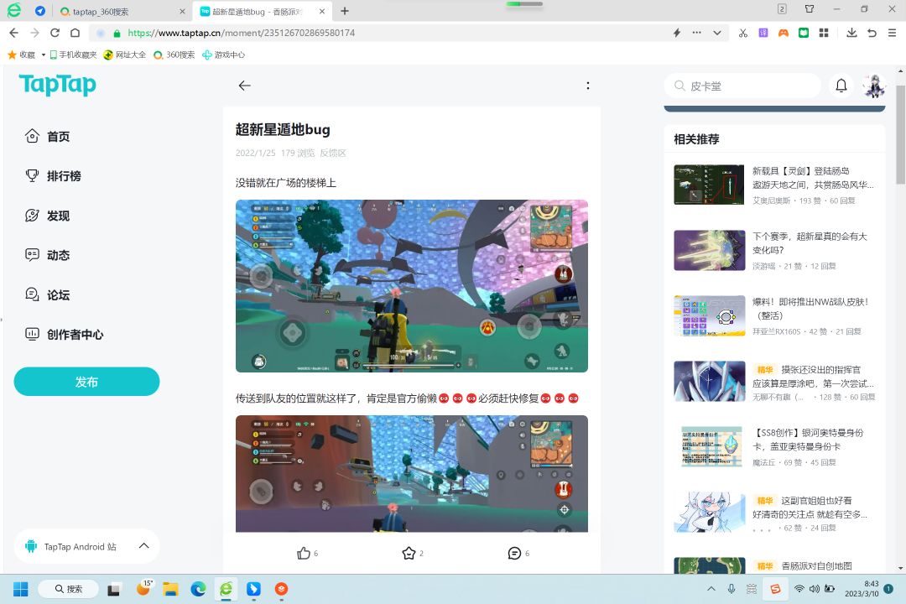Click the orange game controller icon
The height and width of the screenshot is (604, 906).
pos(784,33)
